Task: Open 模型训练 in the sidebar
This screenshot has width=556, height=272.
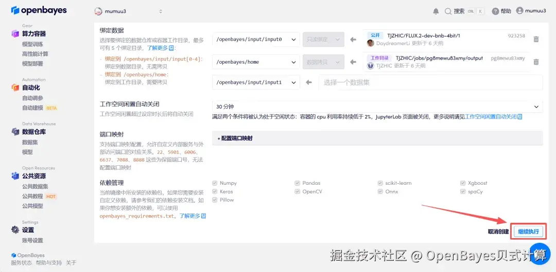Action: (x=32, y=45)
